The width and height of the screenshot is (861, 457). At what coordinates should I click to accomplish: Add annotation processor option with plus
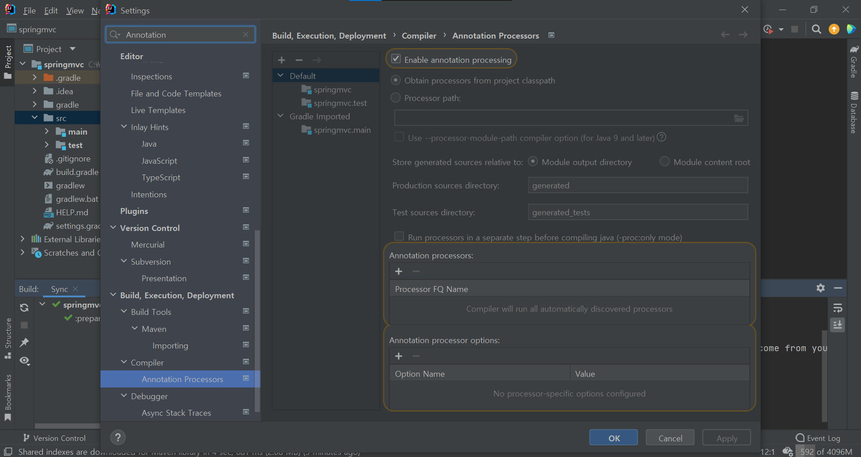point(399,356)
